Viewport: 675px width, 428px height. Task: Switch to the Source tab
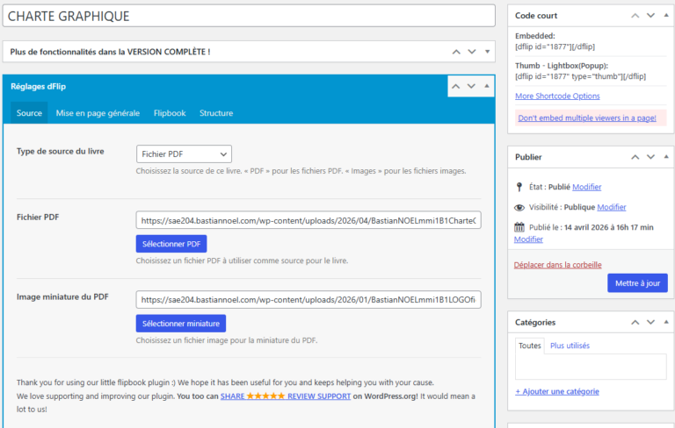click(29, 113)
